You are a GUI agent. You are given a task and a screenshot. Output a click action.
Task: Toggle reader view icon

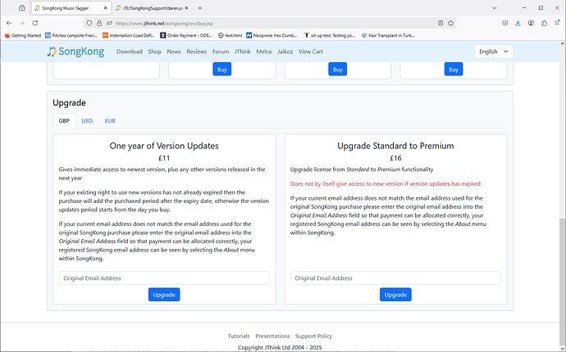click(x=440, y=23)
